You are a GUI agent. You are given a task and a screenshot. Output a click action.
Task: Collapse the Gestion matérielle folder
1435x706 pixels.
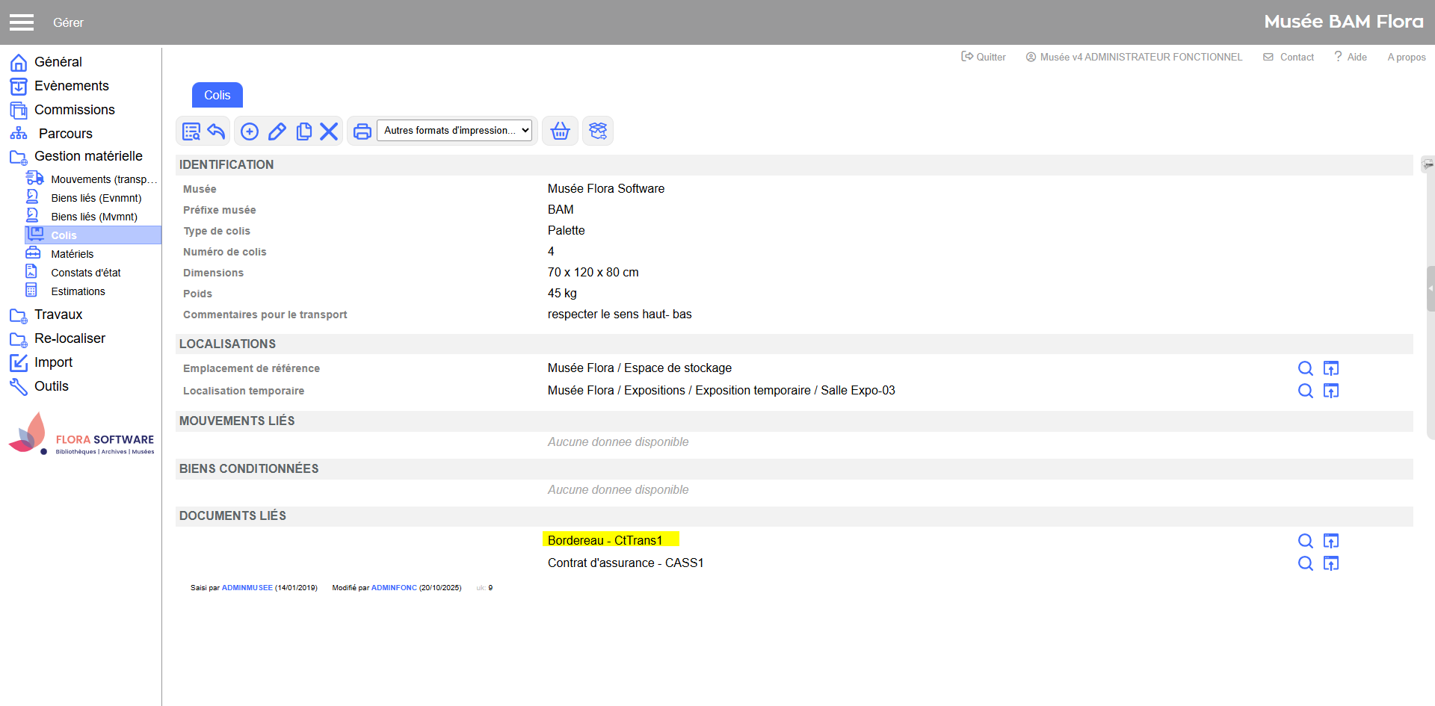[x=88, y=156]
